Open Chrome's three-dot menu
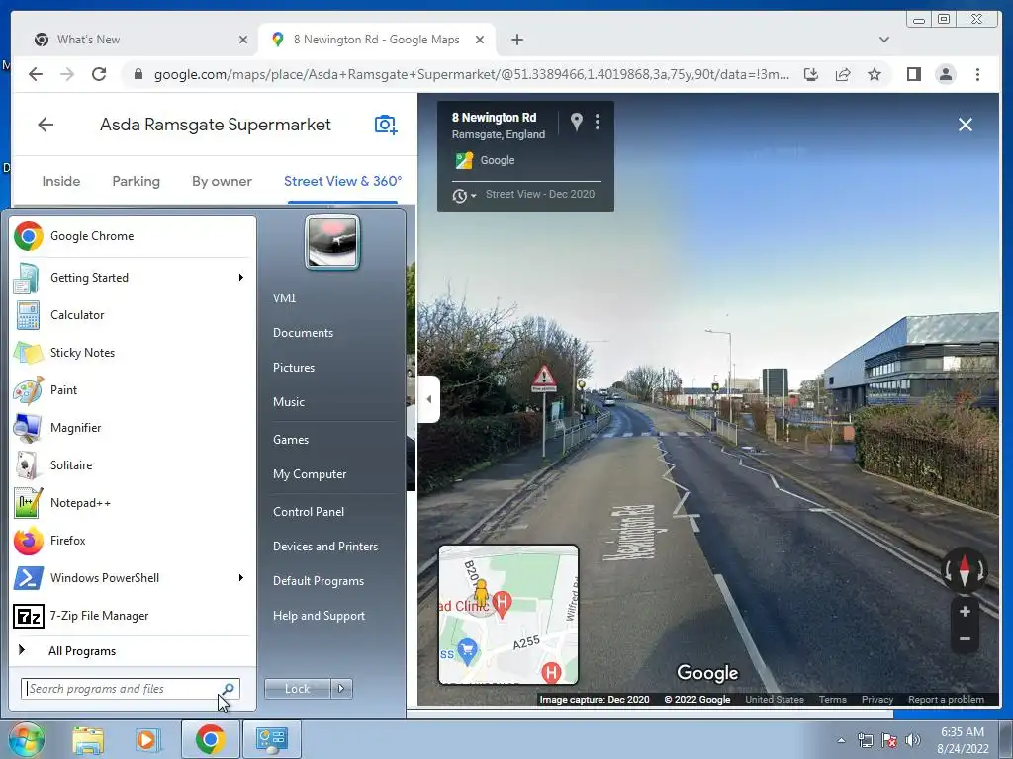 click(977, 74)
